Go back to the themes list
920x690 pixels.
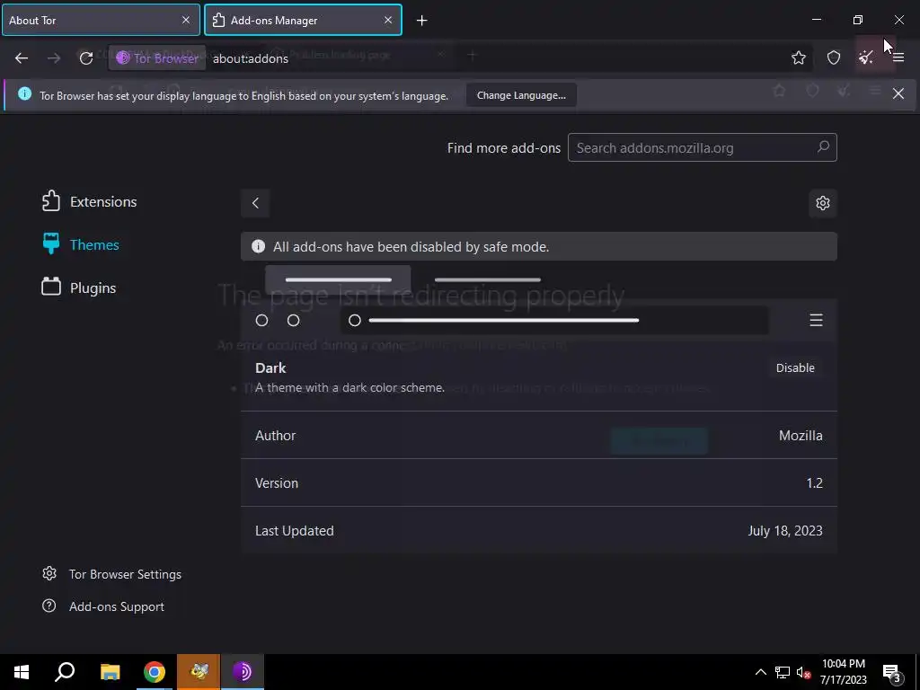[x=255, y=203]
